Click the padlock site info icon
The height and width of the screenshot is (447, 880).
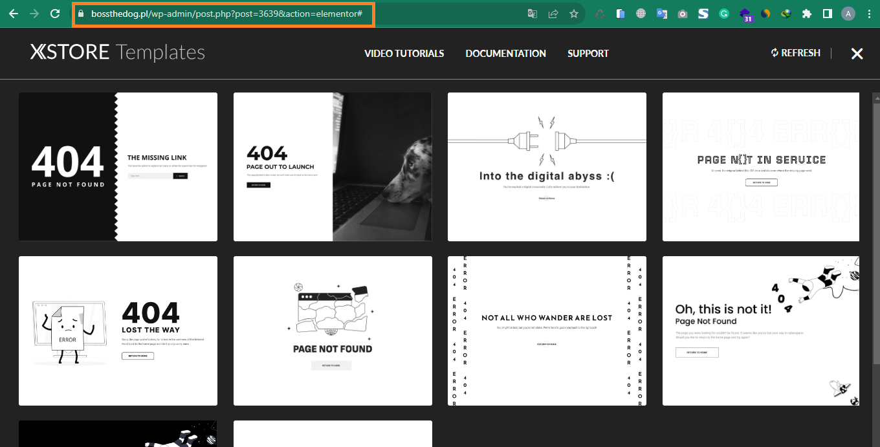tap(81, 14)
